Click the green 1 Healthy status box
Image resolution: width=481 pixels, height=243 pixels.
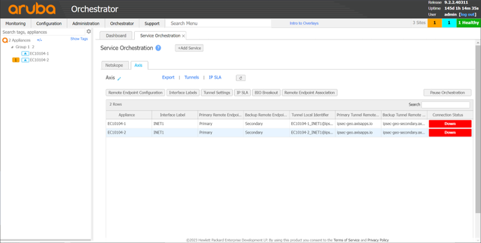468,23
